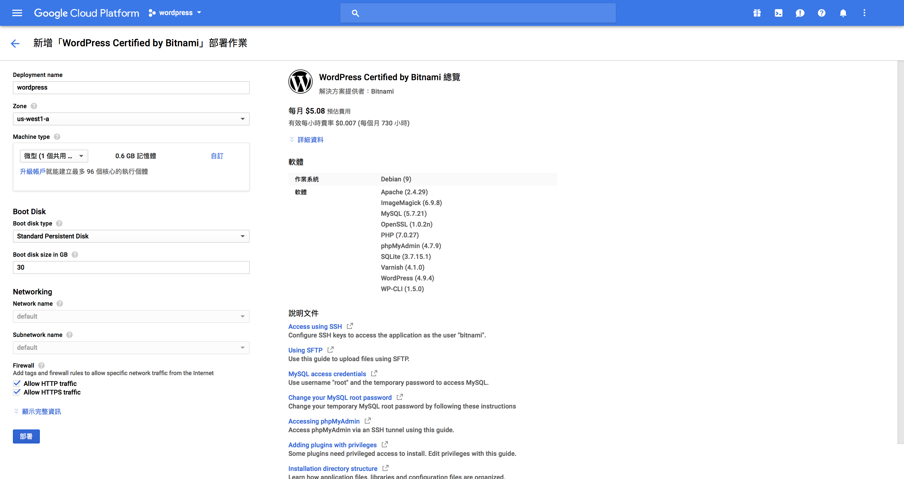Click the back arrow icon
This screenshot has width=904, height=479.
pos(15,44)
